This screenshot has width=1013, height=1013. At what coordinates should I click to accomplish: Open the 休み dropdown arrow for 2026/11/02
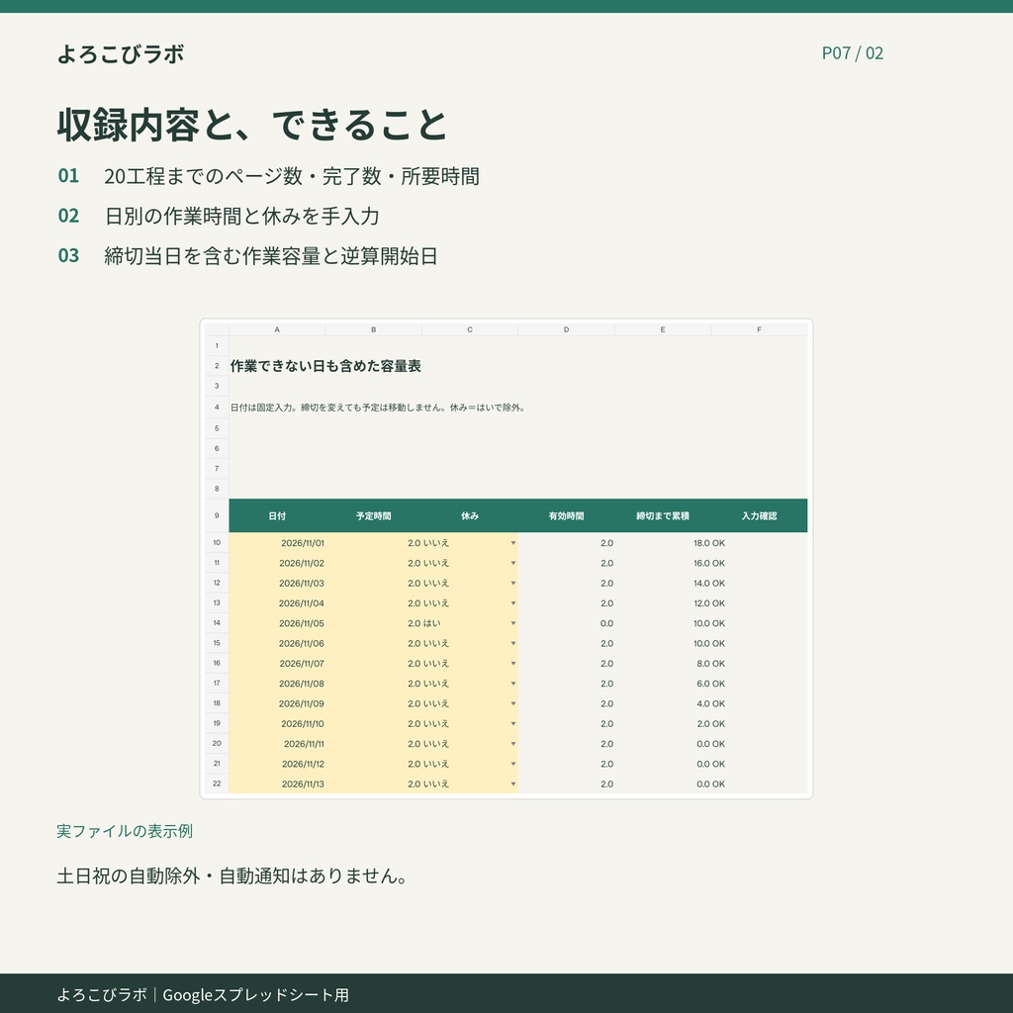coord(513,563)
